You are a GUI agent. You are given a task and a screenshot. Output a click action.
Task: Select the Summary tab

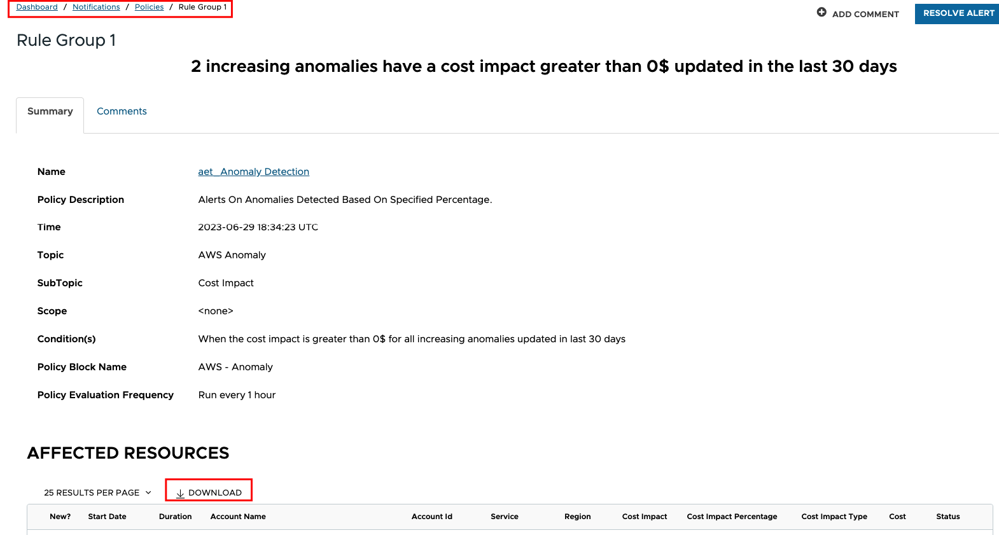coord(50,111)
